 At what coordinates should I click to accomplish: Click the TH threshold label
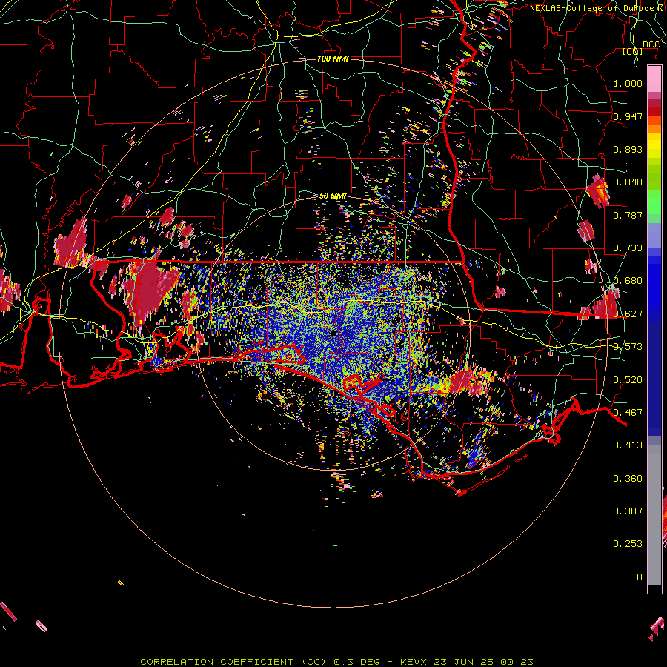coord(637,577)
